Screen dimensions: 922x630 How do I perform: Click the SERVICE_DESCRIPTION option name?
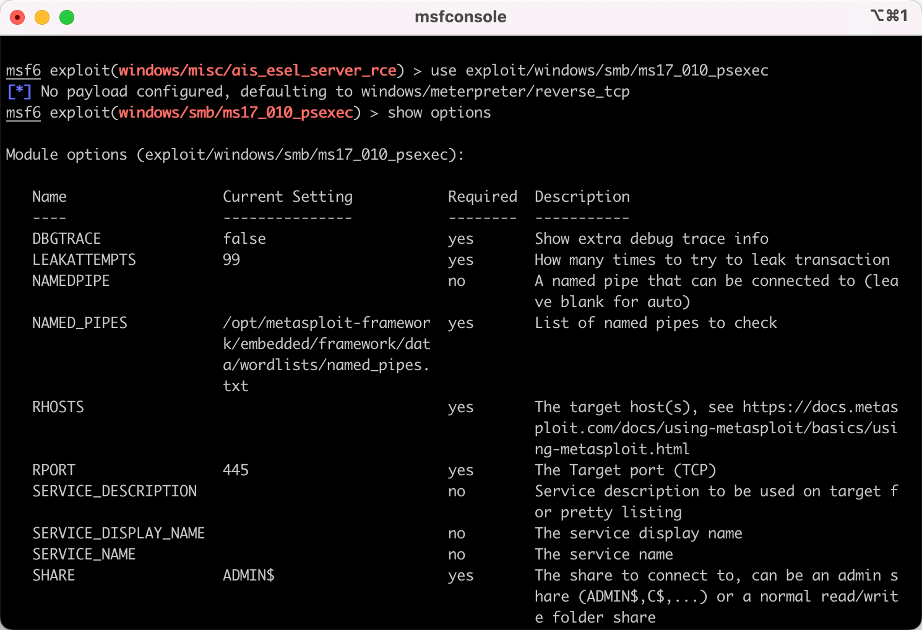[114, 491]
